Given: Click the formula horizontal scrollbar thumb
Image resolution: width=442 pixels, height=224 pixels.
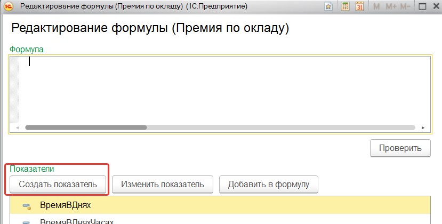Looking at the screenshot, I should coord(86,127).
